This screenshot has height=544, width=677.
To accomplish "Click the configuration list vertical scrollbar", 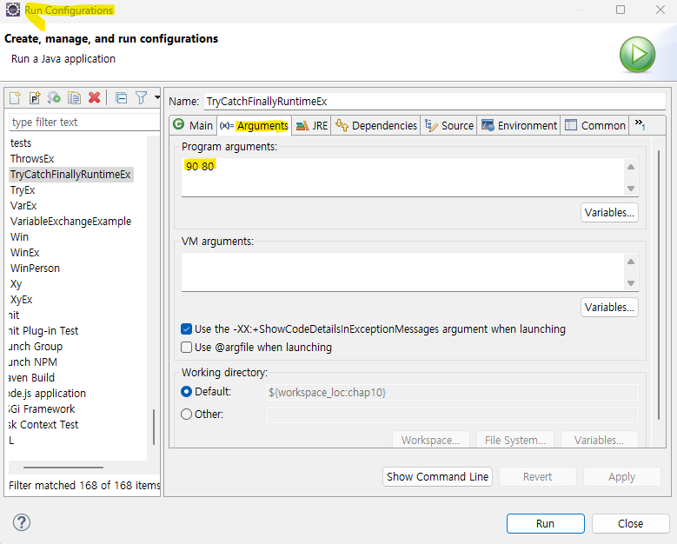I will tap(154, 427).
